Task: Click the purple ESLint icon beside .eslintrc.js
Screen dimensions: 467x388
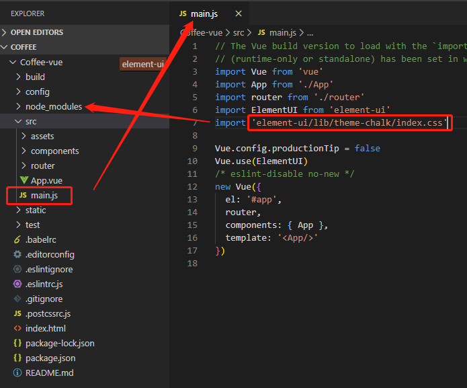Action: 17,284
